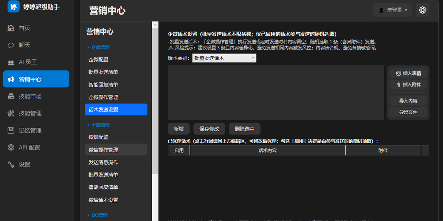
Task: Open 设置 wrench icon in sidebar
Action: click(11, 165)
